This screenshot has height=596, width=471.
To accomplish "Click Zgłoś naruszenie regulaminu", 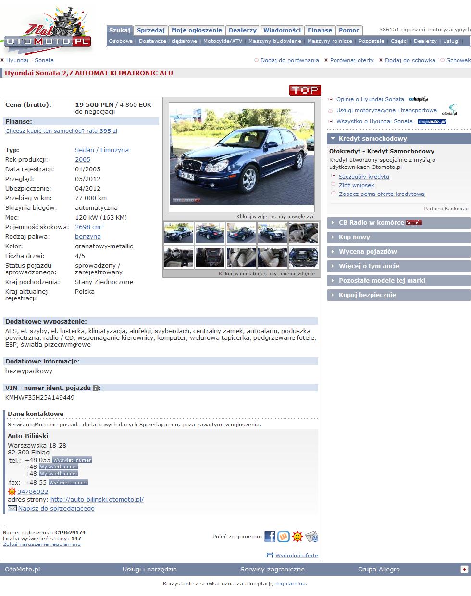I will tap(42, 544).
